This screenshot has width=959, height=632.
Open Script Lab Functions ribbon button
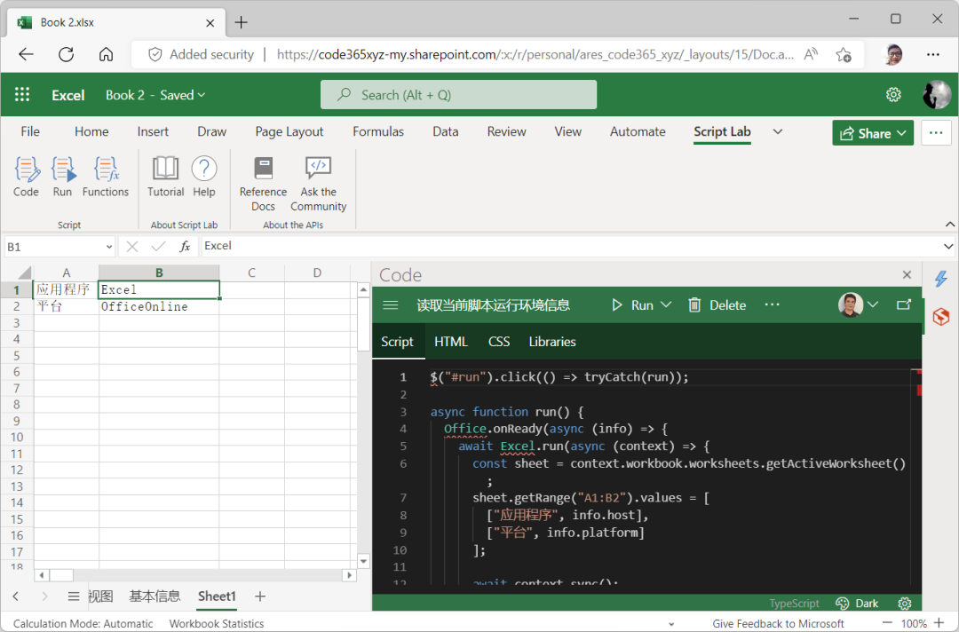(106, 177)
